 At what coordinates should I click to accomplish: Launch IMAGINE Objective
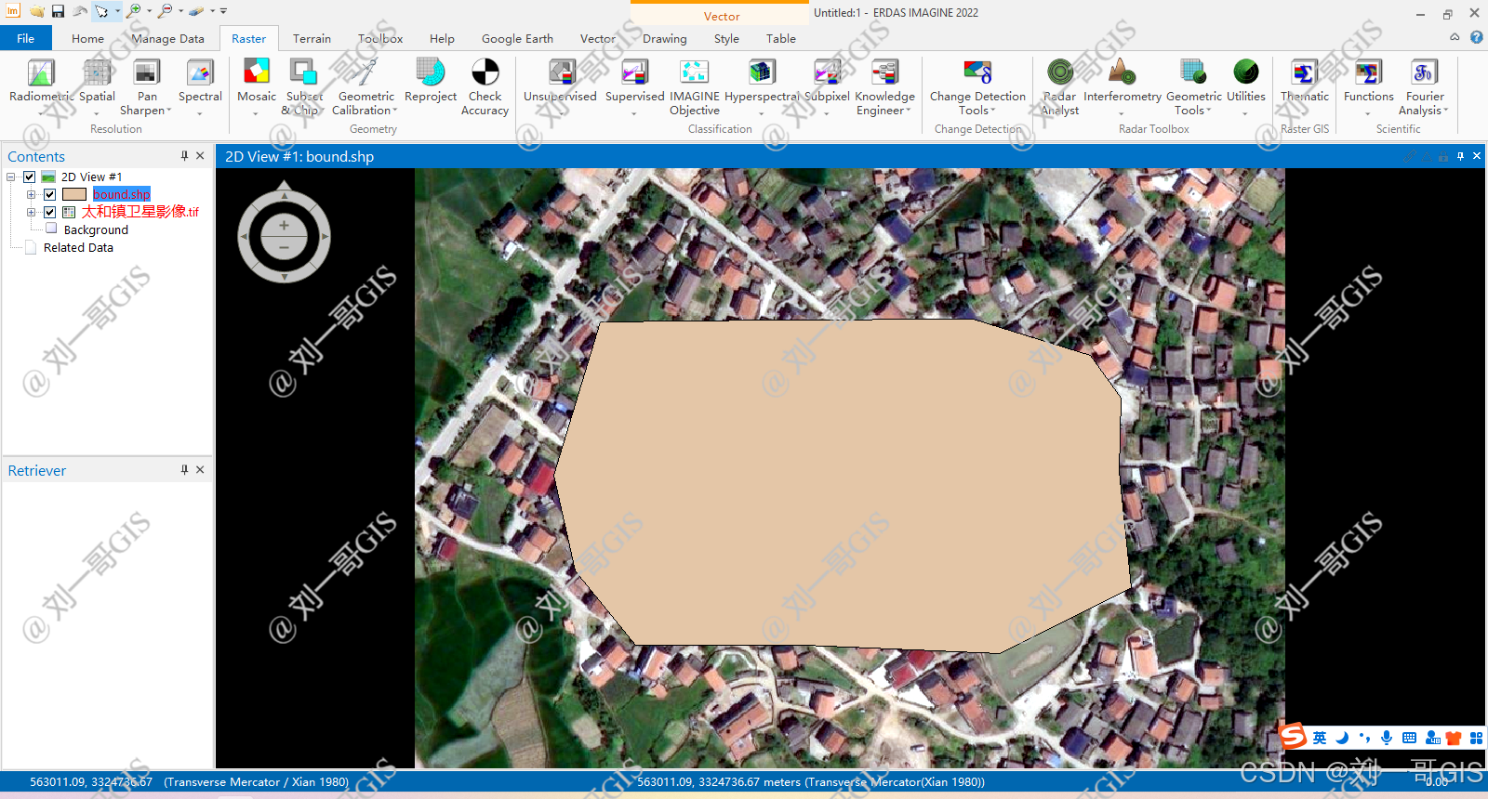coord(694,85)
